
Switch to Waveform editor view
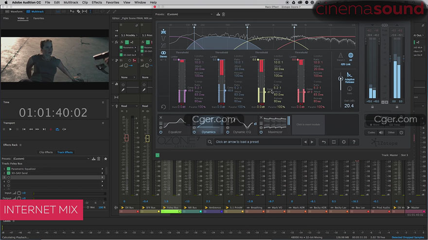14,12
